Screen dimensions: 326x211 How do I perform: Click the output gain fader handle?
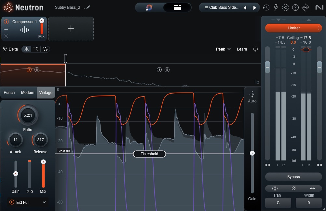[319, 67]
